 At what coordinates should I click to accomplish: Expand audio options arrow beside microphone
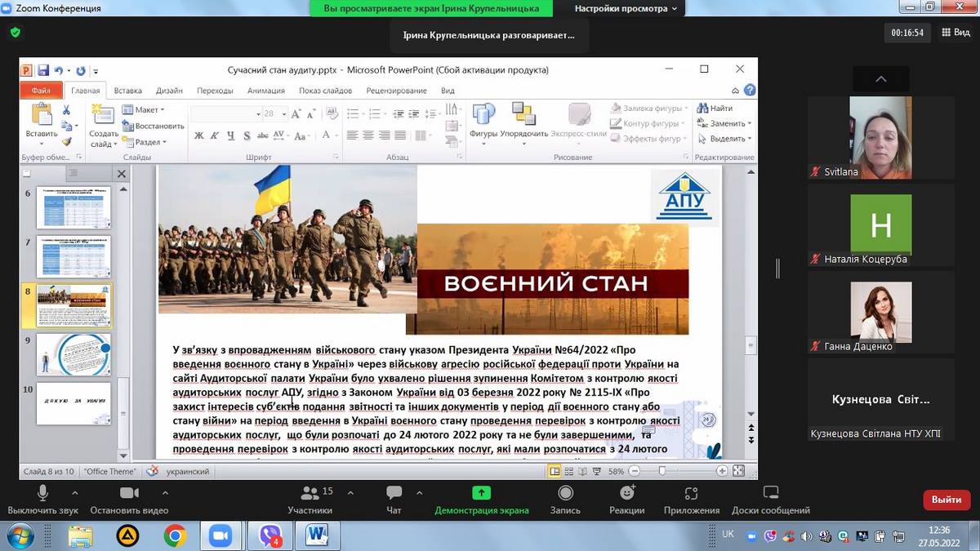point(75,493)
